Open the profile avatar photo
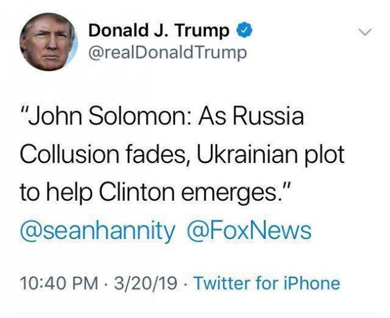Image resolution: width=390 pixels, height=318 pixels. click(x=48, y=42)
